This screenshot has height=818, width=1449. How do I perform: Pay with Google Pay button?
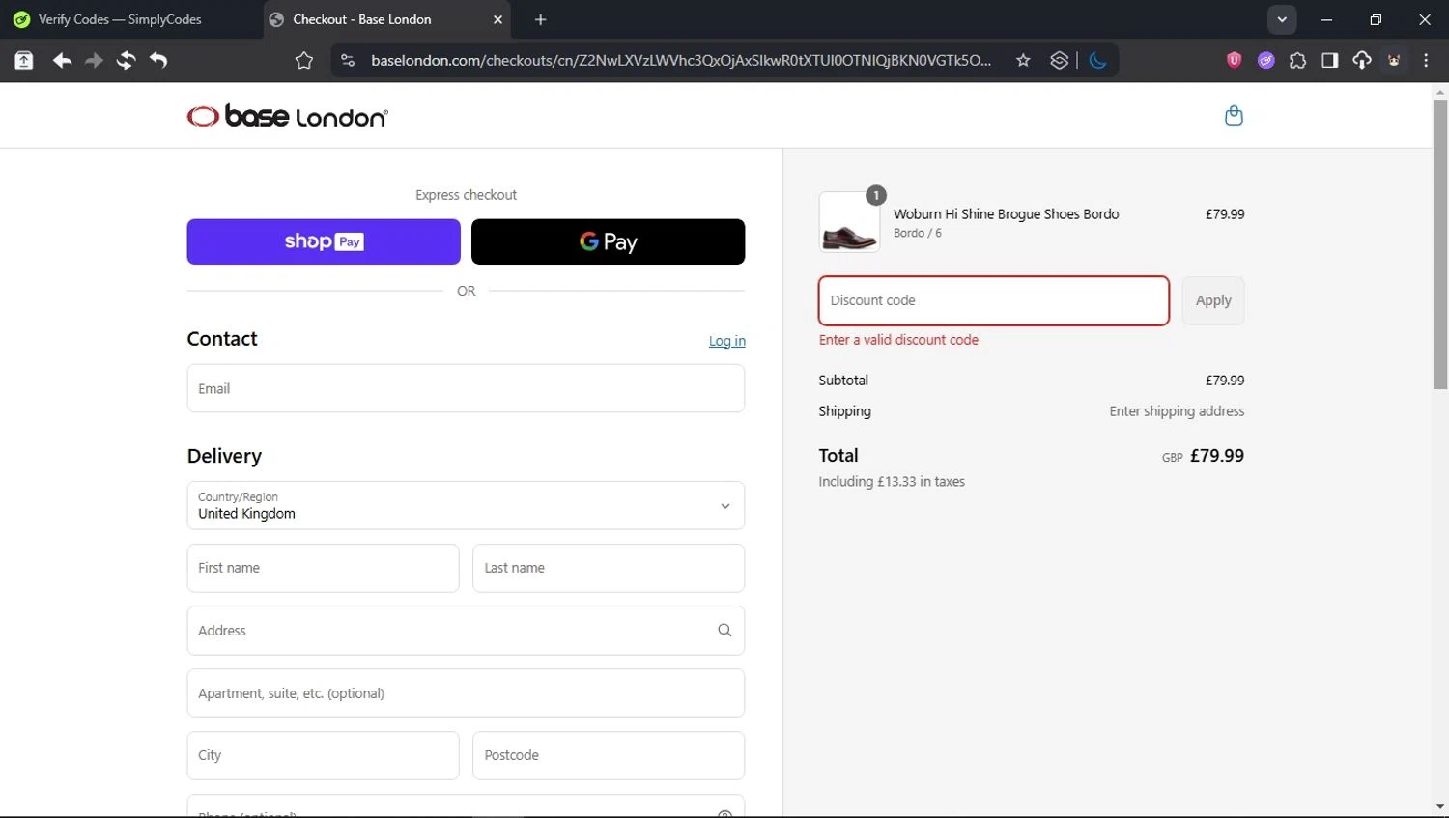[608, 241]
